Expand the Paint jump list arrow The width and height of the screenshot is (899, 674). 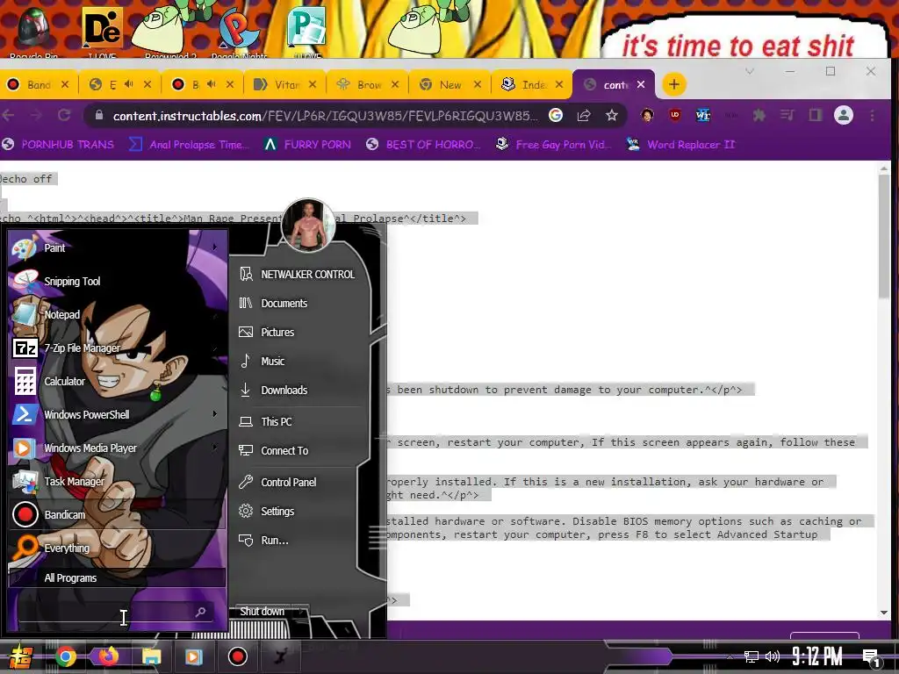tap(215, 247)
